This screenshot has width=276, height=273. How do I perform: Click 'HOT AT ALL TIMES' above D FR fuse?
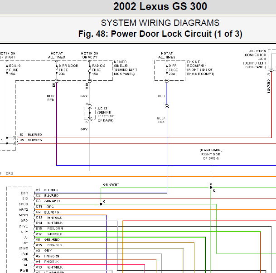click(x=167, y=55)
